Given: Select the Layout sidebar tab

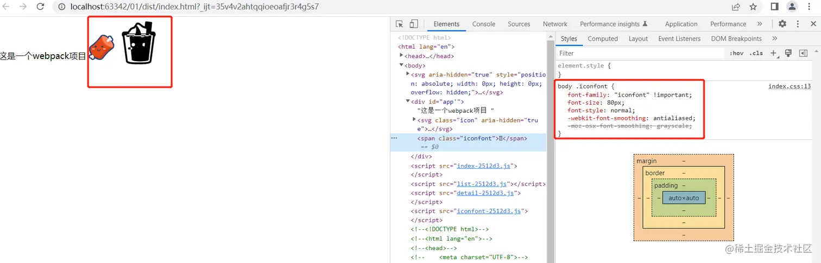Looking at the screenshot, I should [x=638, y=39].
